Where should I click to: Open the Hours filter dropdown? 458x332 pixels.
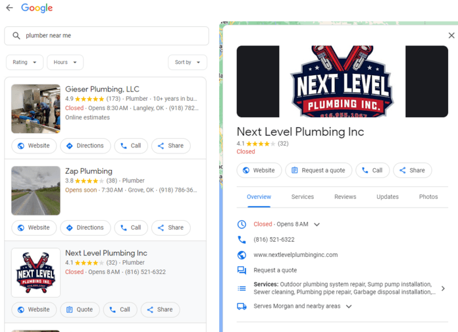65,63
